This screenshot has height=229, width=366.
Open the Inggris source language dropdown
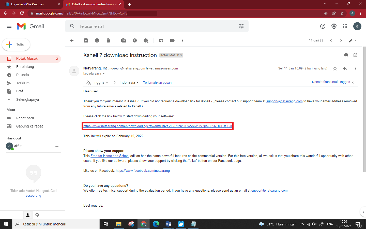[101, 82]
